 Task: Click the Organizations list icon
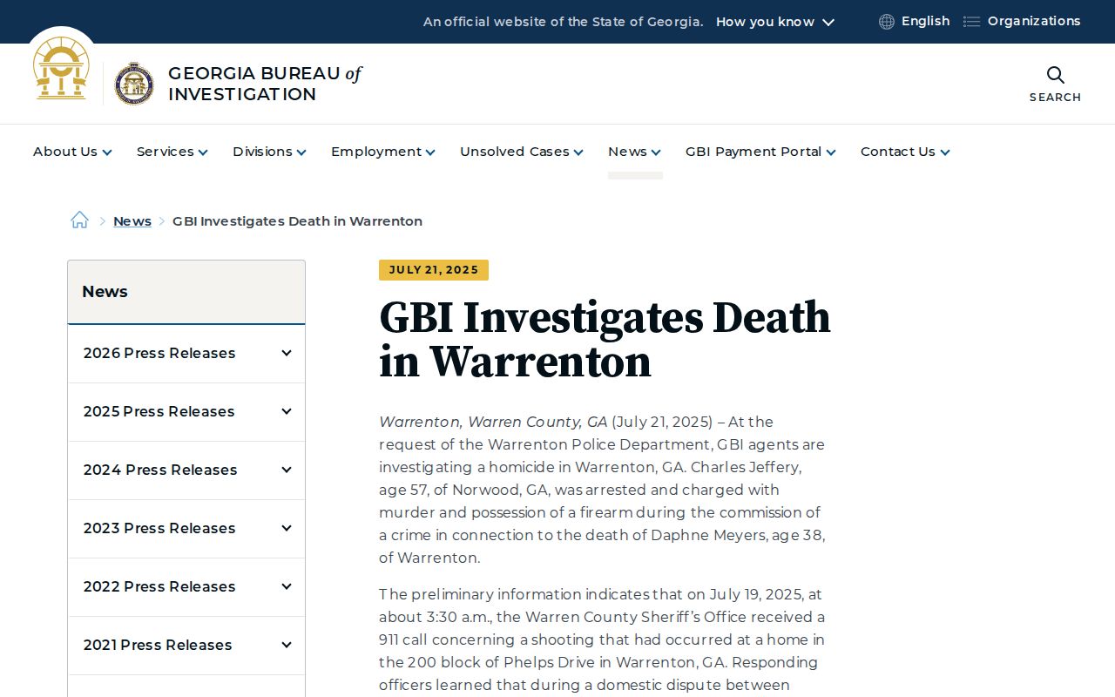971,22
